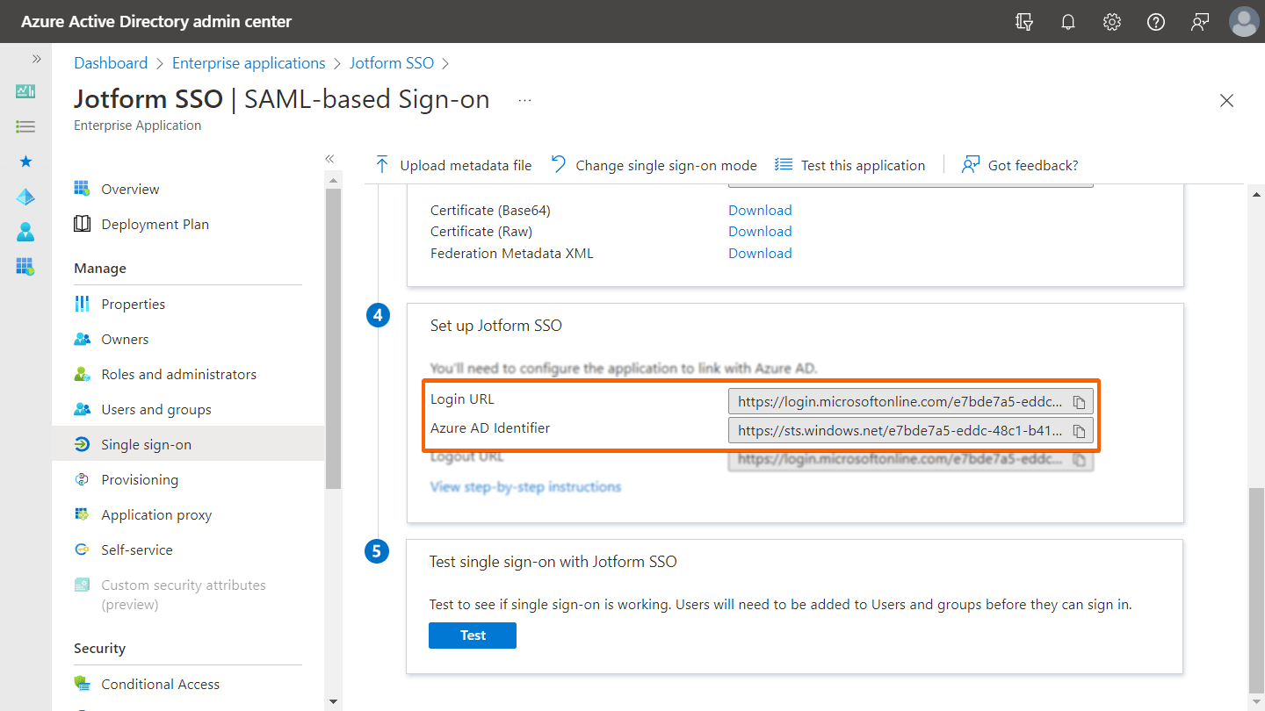Copy the Azure AD Identifier value

click(x=1080, y=431)
